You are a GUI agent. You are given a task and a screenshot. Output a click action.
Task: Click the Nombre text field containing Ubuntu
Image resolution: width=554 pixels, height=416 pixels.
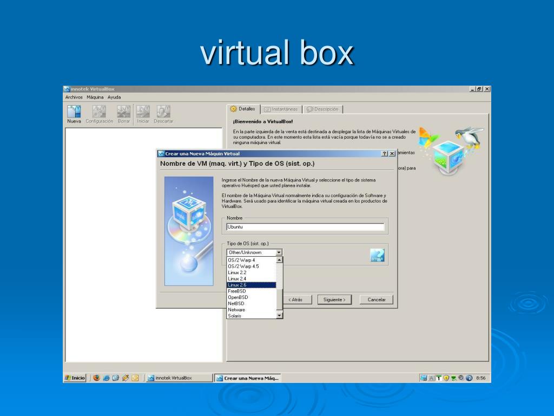(x=305, y=227)
